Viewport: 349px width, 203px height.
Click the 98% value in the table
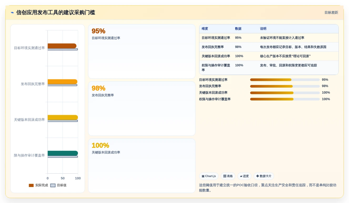click(238, 47)
